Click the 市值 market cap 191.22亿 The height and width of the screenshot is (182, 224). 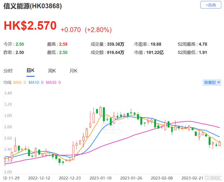(155, 52)
